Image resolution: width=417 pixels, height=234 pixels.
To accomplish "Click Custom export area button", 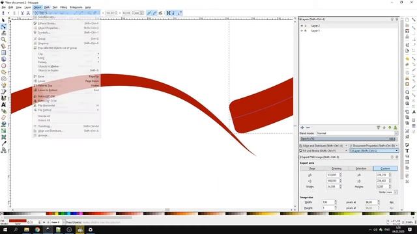I will click(385, 168).
